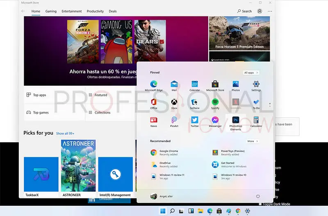
Task: Open Task View on taskbar
Action: click(x=181, y=211)
